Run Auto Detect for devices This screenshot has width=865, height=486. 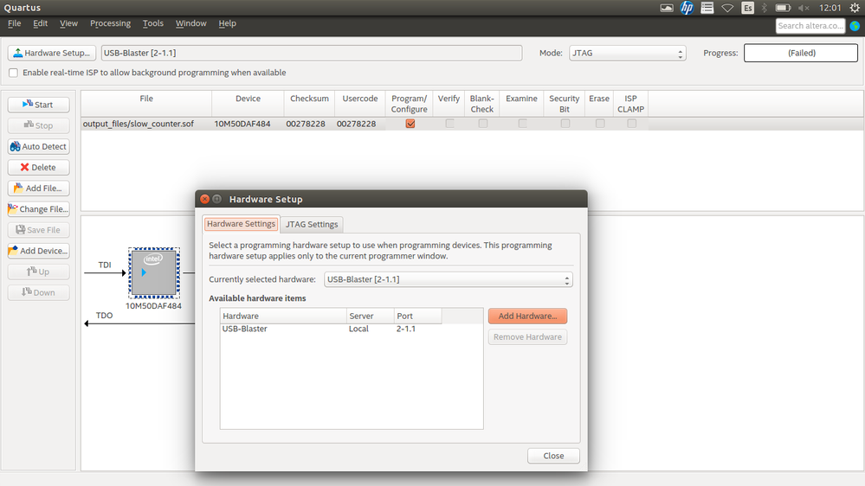click(39, 146)
